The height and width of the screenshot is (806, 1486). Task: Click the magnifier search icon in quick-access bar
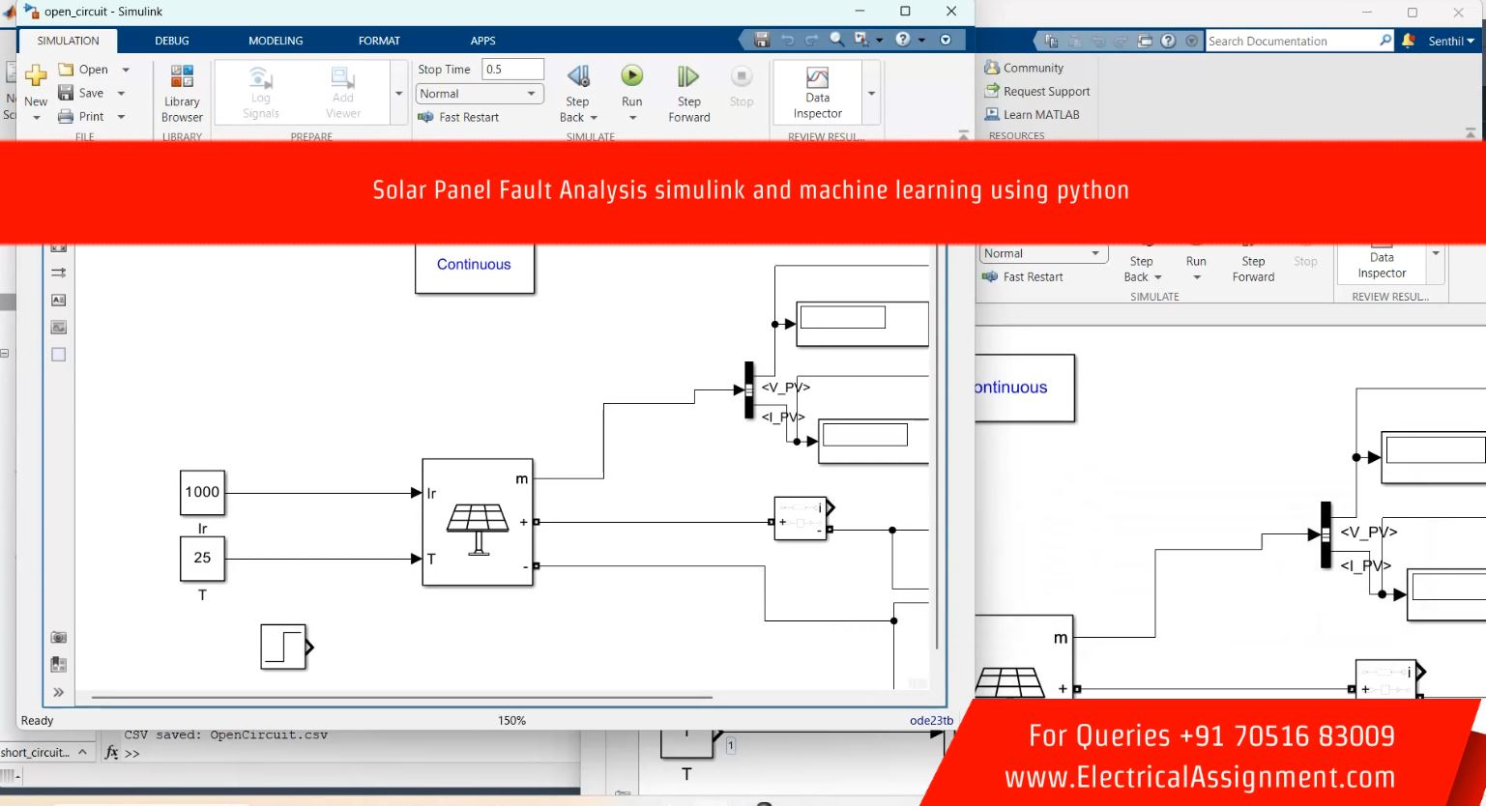[836, 40]
